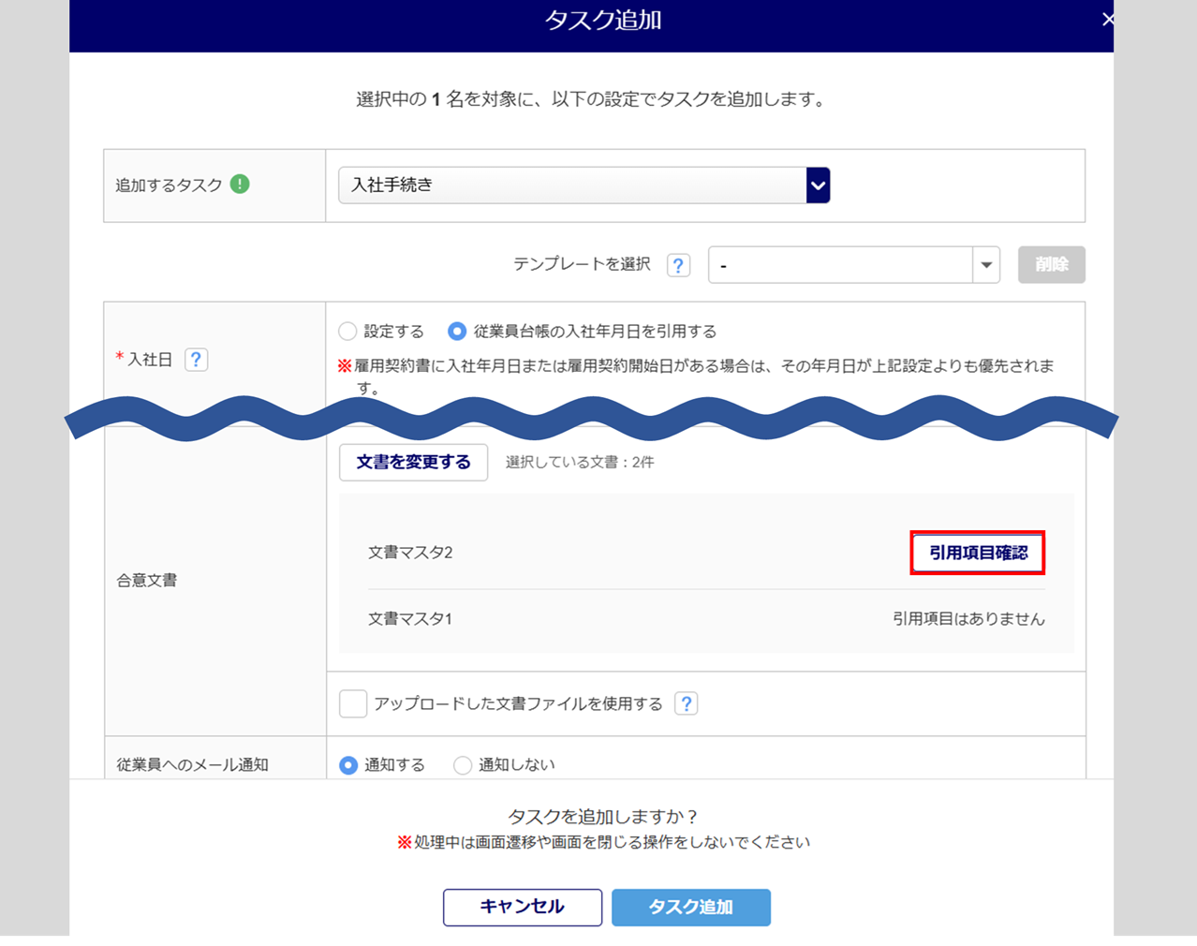1197x946 pixels.
Task: Close the タスク追加 dialog with the X
Action: coord(1107,20)
